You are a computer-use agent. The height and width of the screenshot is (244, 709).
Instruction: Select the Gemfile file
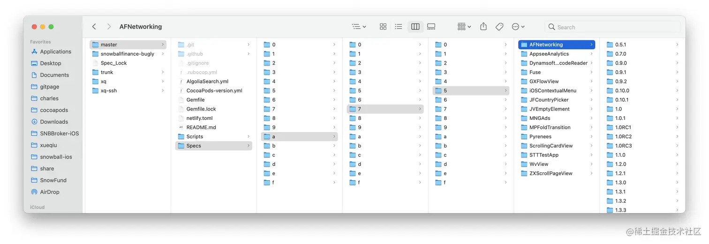pos(214,100)
